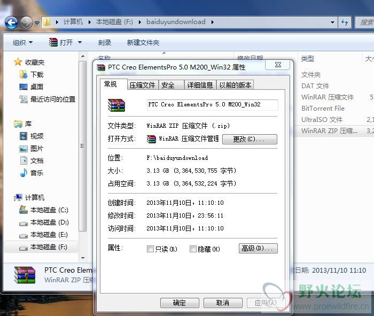Click 刻录 in the toolbar
The height and width of the screenshot is (316, 374).
pyautogui.click(x=105, y=43)
